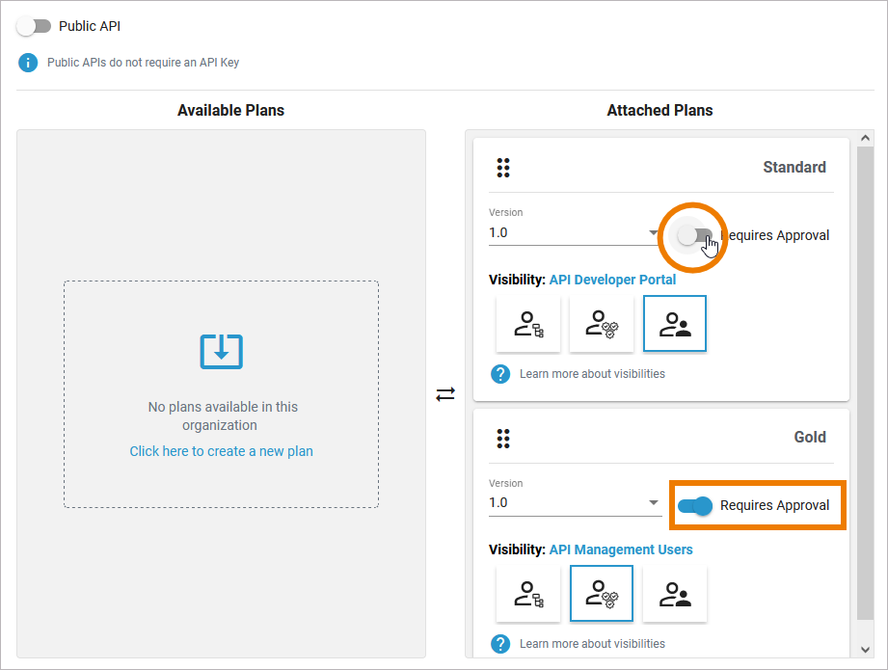Image resolution: width=888 pixels, height=670 pixels.
Task: Select organization visibility icon in Standard plan
Action: click(528, 325)
